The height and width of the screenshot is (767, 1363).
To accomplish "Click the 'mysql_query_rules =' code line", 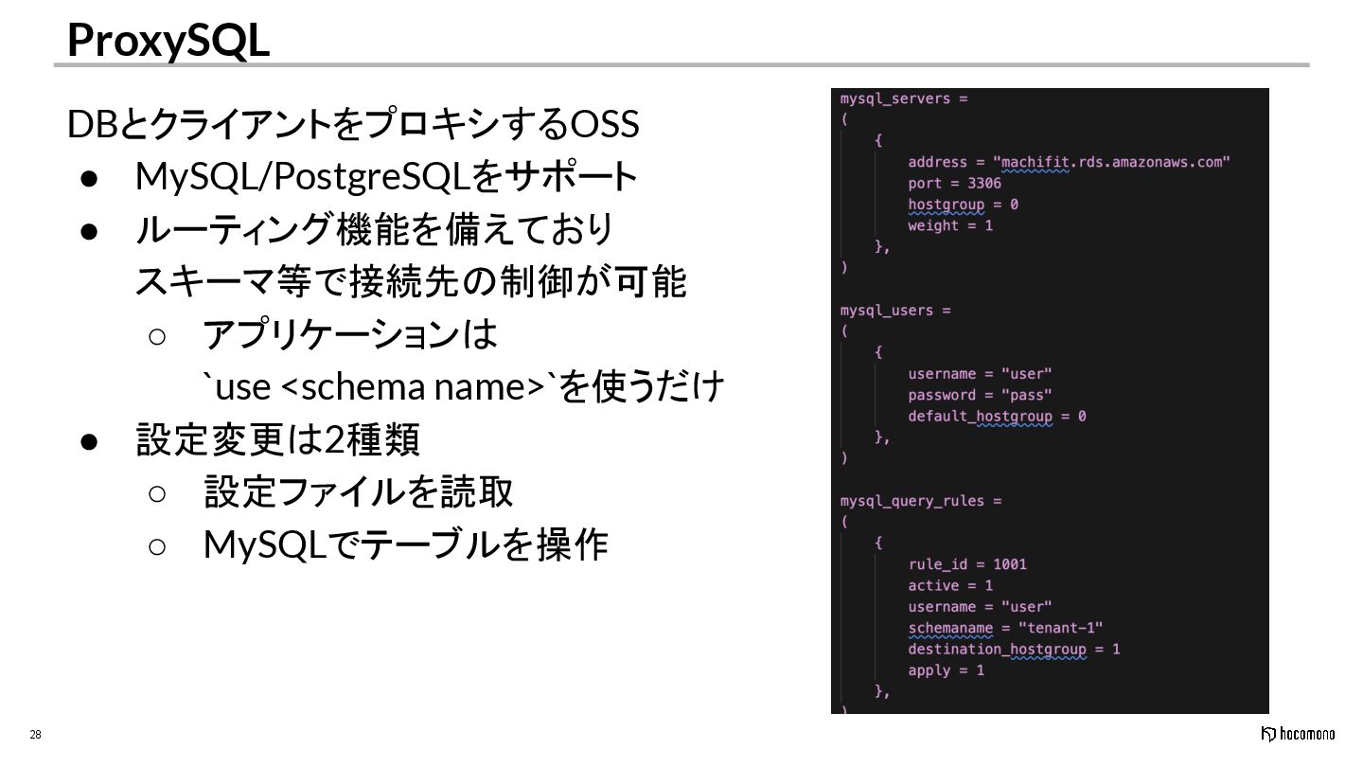I will (921, 501).
